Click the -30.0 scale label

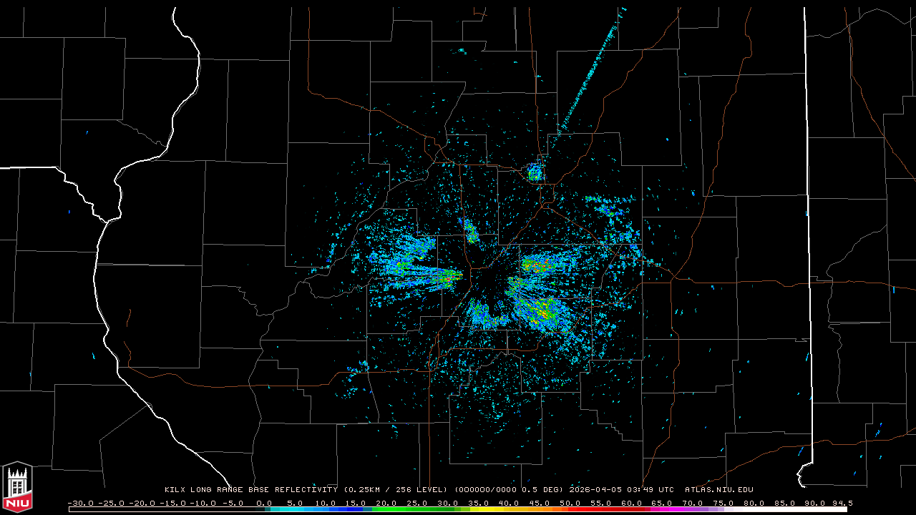pos(80,503)
